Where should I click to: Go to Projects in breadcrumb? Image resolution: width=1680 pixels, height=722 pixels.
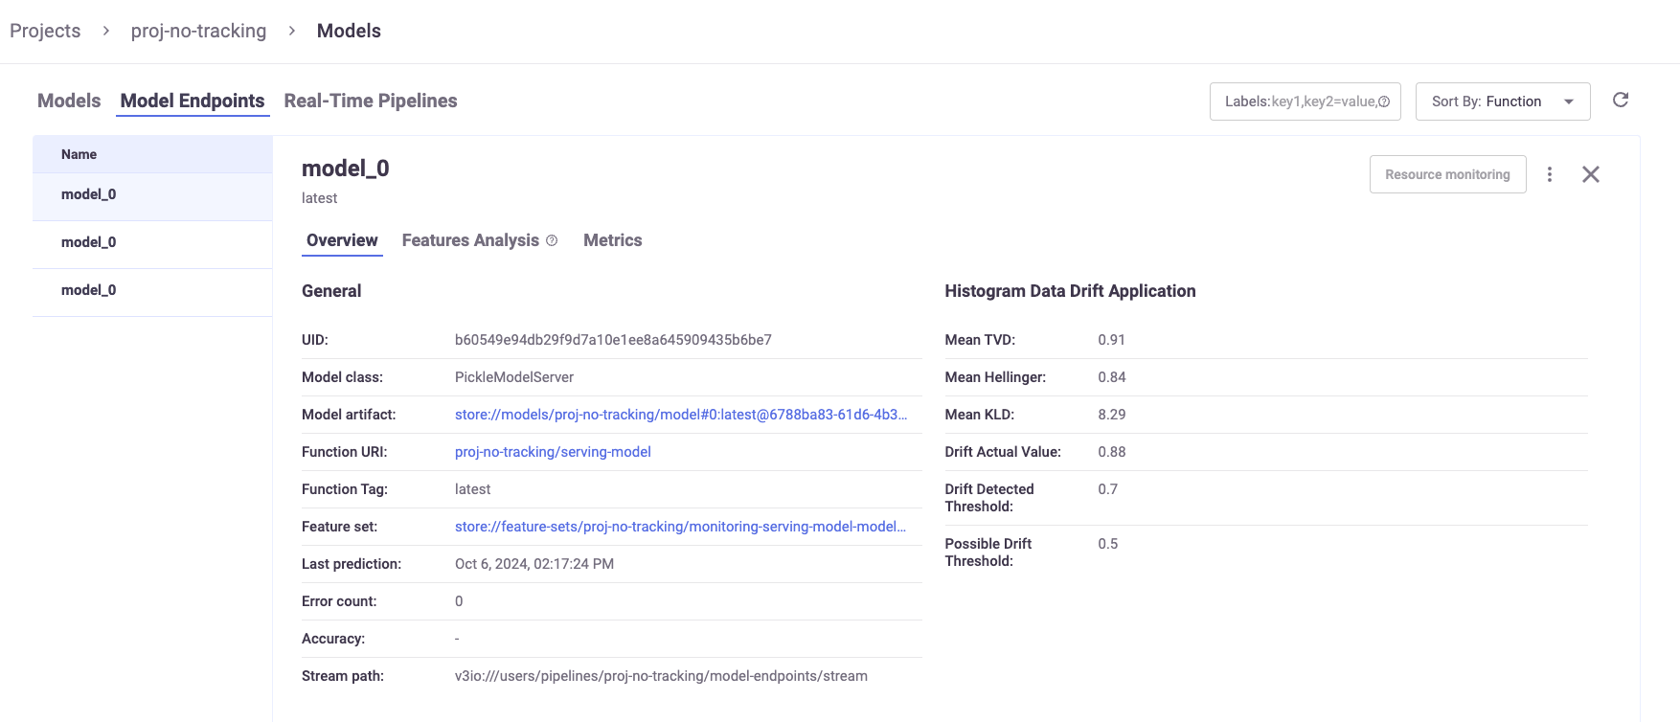tap(45, 31)
